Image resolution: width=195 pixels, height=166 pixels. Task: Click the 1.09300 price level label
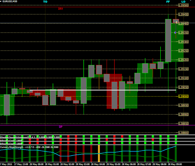[x=183, y=42]
